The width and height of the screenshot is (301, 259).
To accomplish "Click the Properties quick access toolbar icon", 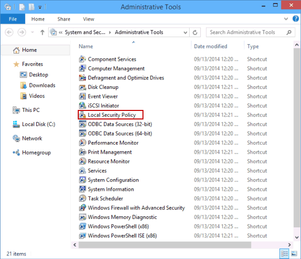I will [x=22, y=7].
